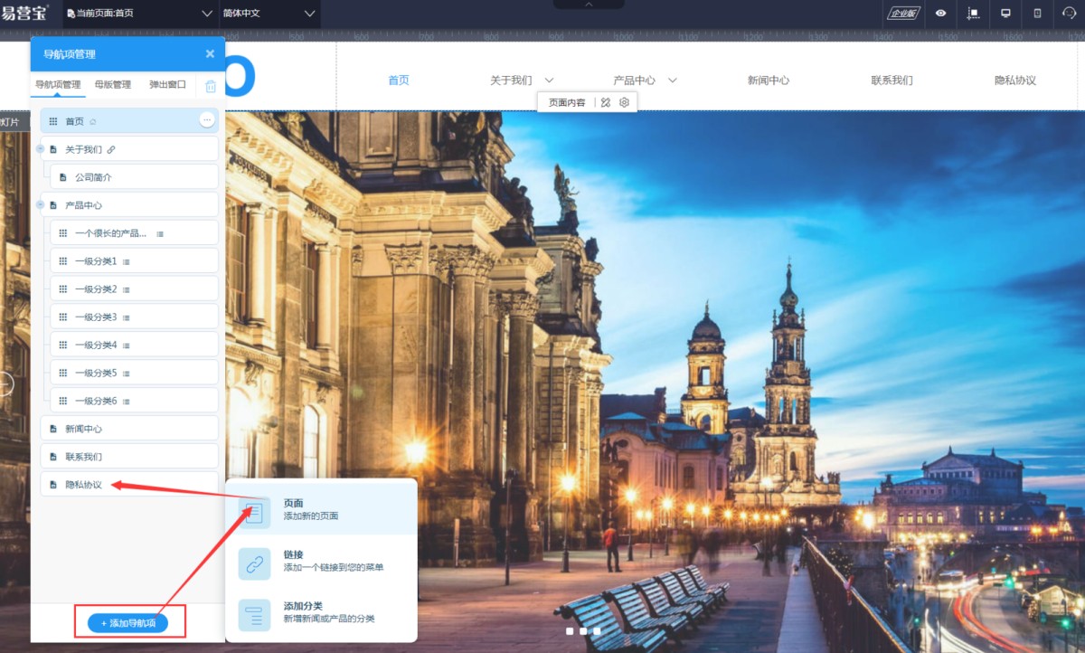
Task: Select the 产品中心 item in navigation tree
Action: [129, 205]
